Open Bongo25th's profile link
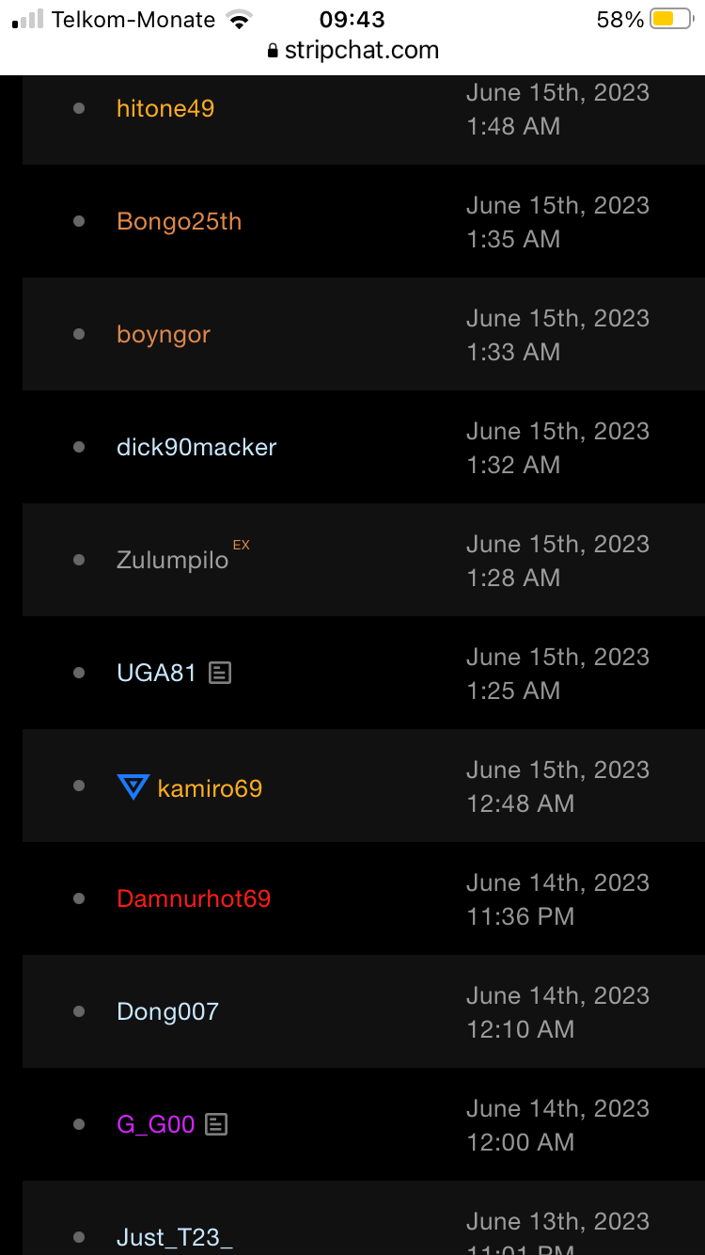The width and height of the screenshot is (705, 1255). 179,221
